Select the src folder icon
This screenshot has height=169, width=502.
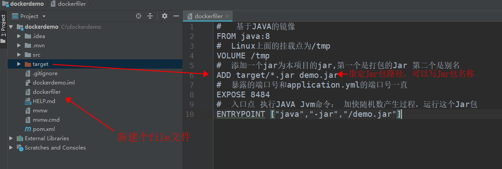click(x=27, y=55)
